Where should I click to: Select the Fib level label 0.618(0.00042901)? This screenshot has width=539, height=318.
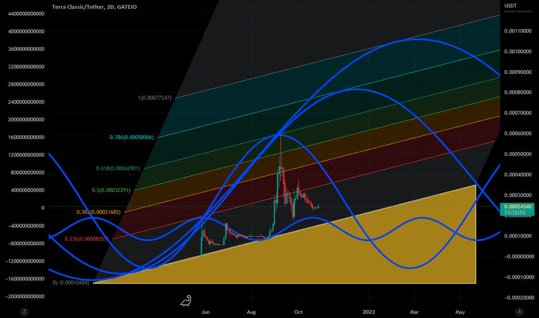tap(118, 168)
